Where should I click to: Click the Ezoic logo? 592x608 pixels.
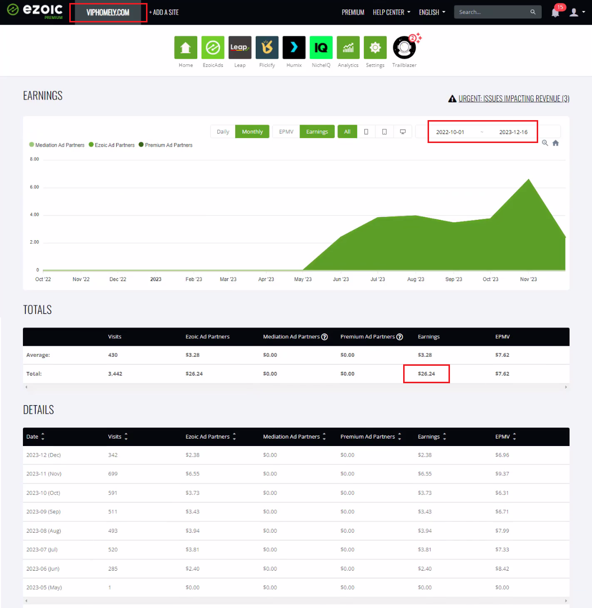35,10
